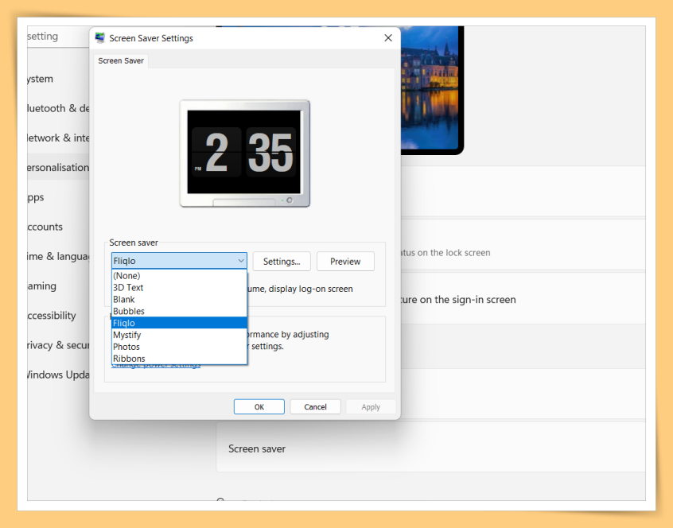
Task: Open Network & internet in Settings sidebar
Action: (x=58, y=138)
